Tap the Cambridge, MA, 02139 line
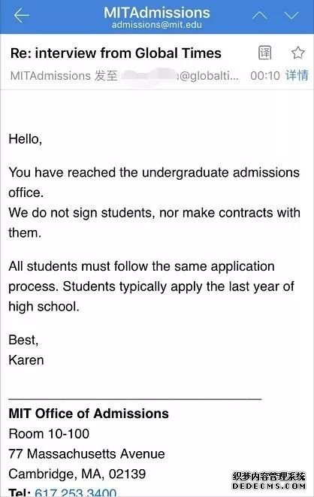The height and width of the screenshot is (497, 314). (x=77, y=474)
